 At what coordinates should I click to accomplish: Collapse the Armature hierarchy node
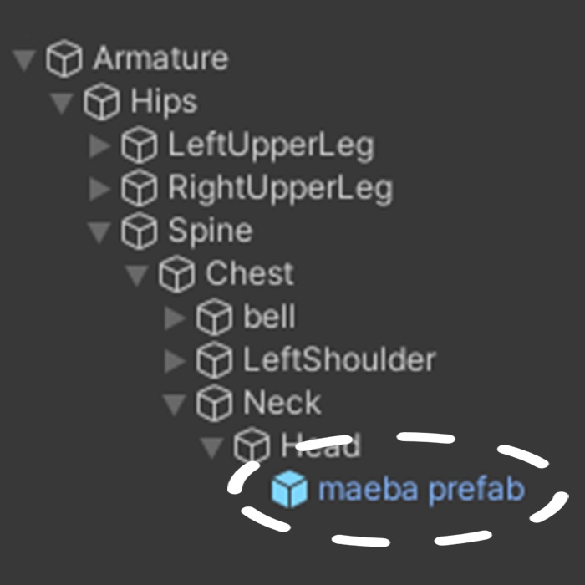coord(25,60)
